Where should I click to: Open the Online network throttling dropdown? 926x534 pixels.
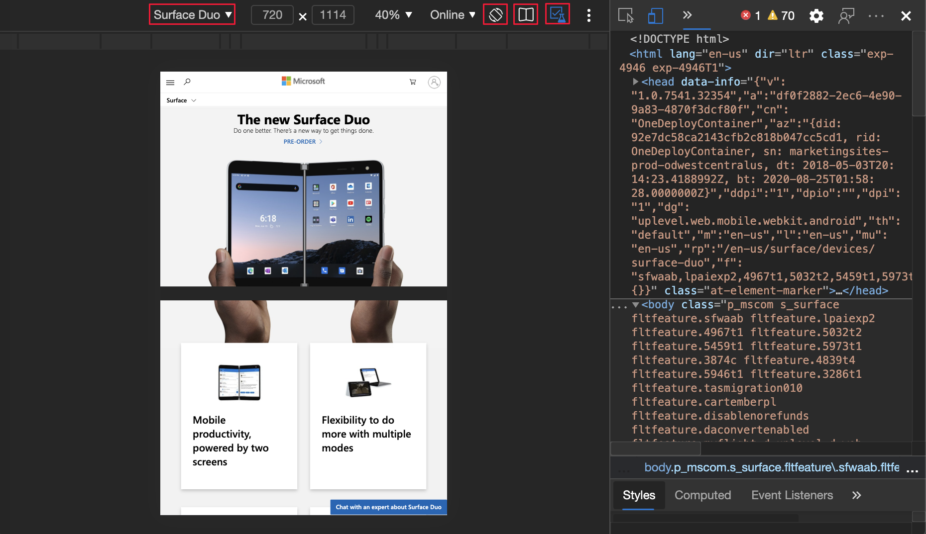pyautogui.click(x=451, y=14)
